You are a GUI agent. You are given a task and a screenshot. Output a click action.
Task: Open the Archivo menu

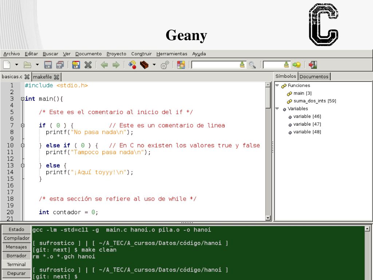(12, 54)
